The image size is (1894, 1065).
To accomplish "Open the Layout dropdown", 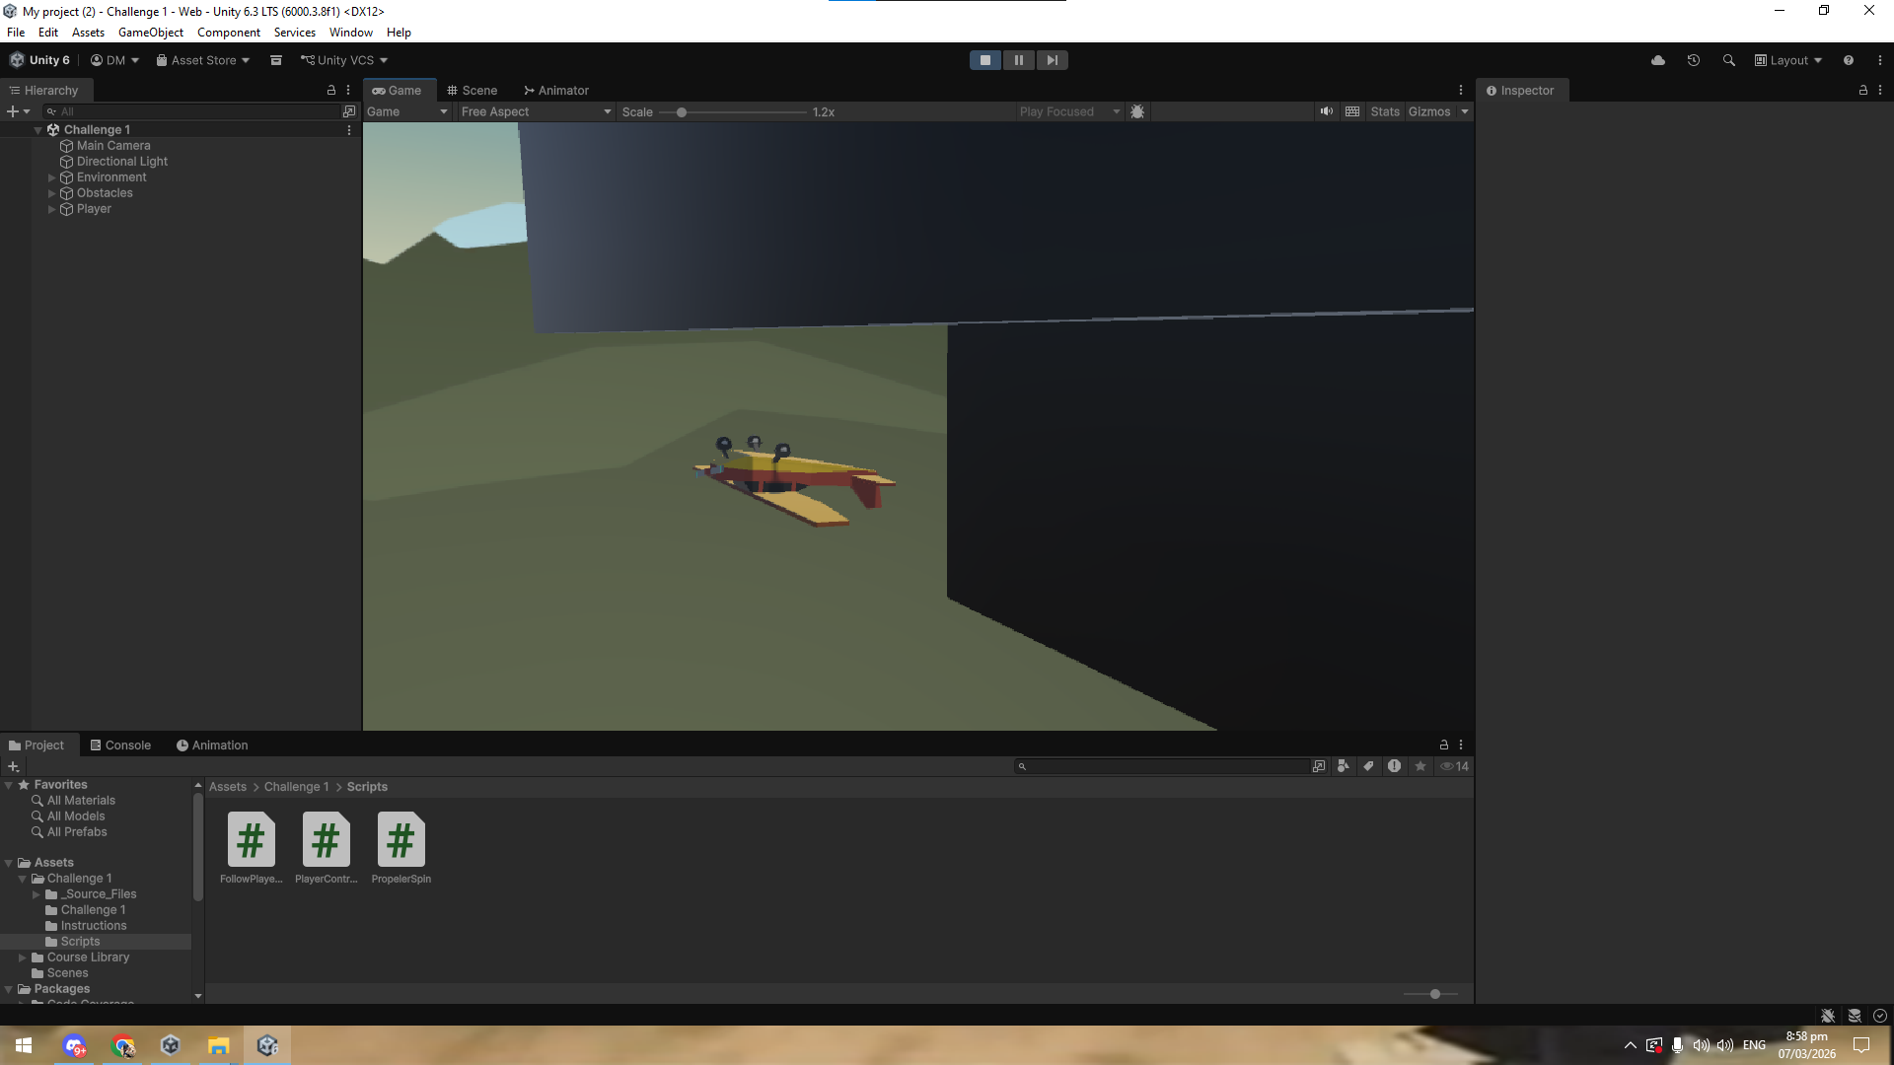I will pos(1788,60).
